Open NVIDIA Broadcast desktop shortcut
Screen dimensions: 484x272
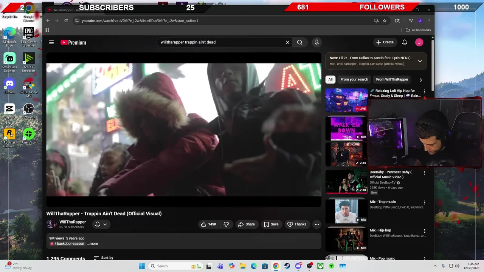29,63
